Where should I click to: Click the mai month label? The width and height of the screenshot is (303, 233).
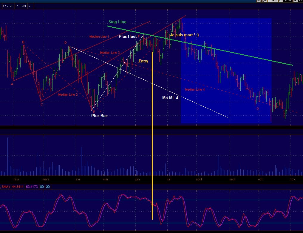[105, 179]
